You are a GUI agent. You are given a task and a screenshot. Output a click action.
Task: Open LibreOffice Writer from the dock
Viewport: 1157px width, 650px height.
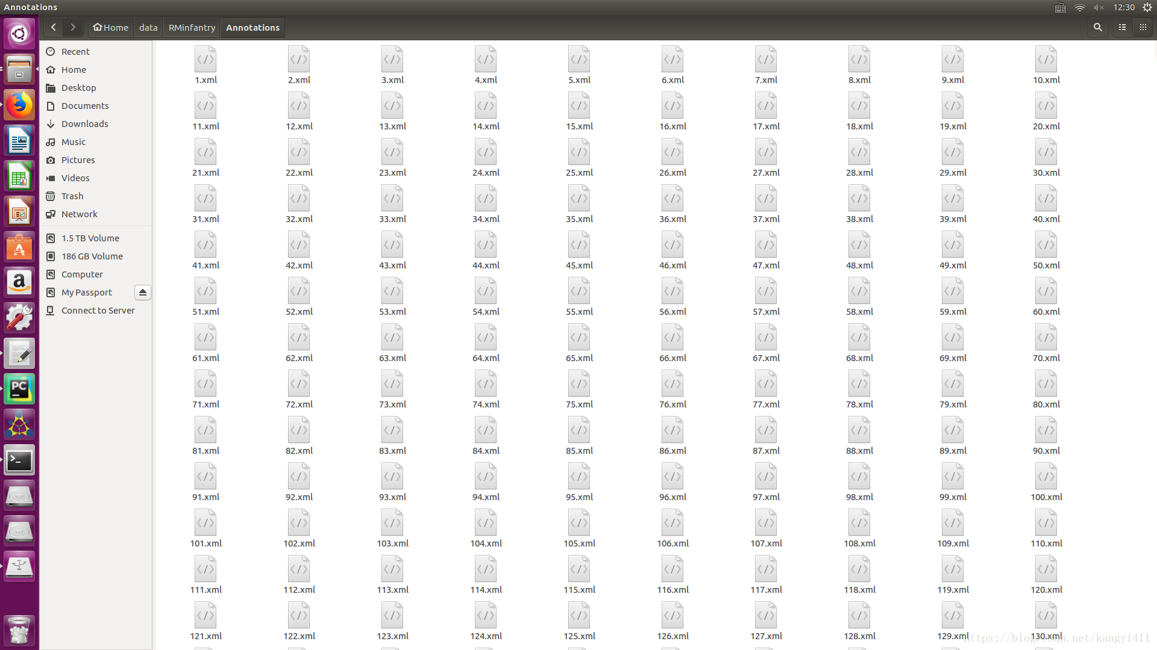[19, 141]
